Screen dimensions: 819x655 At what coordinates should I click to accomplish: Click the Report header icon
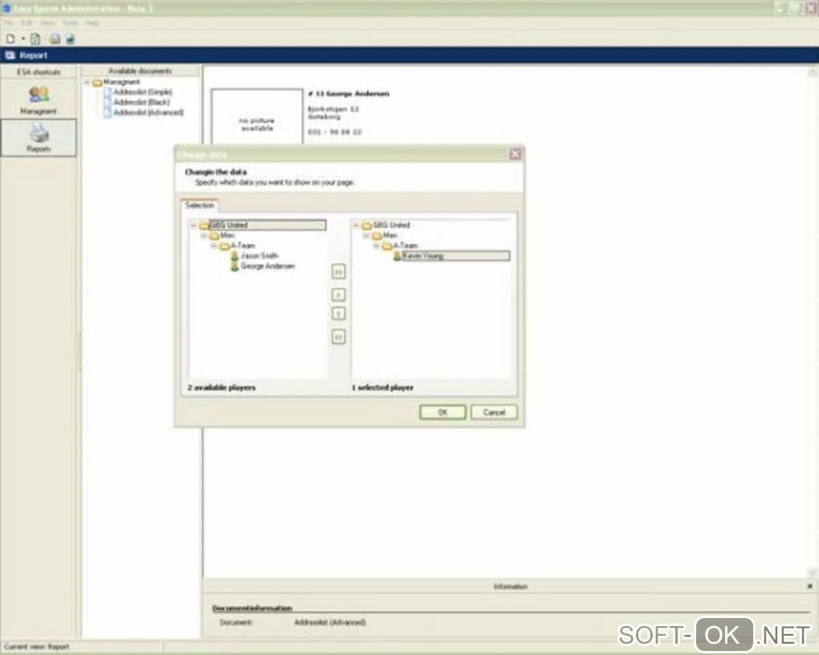click(10, 55)
